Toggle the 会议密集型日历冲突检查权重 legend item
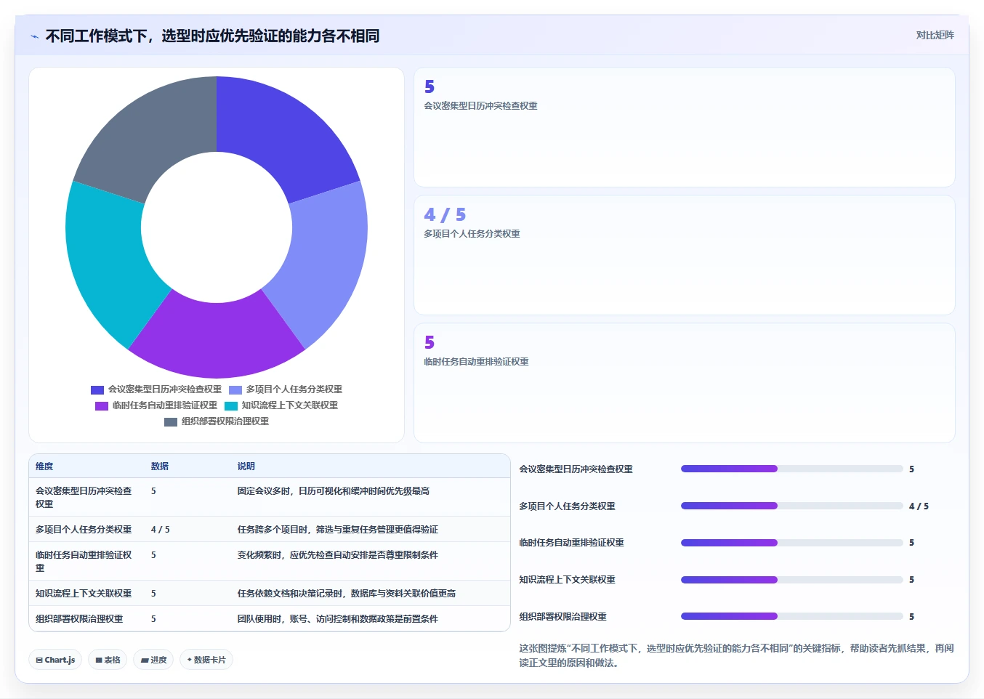984x699 pixels. tap(156, 389)
